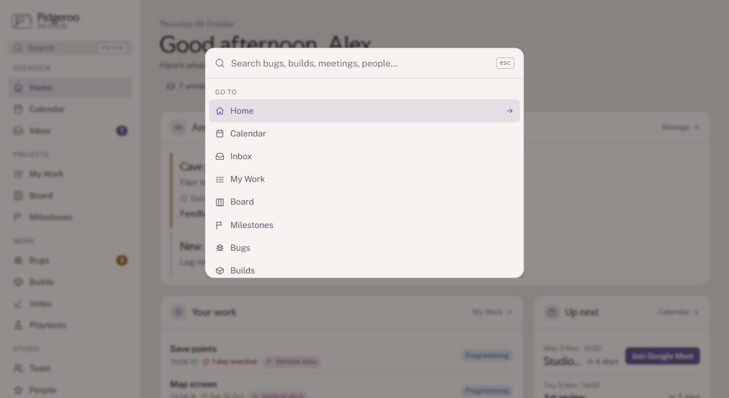This screenshot has height=398, width=729.
Task: Click the sidebar Playtests icon
Action: 18,325
